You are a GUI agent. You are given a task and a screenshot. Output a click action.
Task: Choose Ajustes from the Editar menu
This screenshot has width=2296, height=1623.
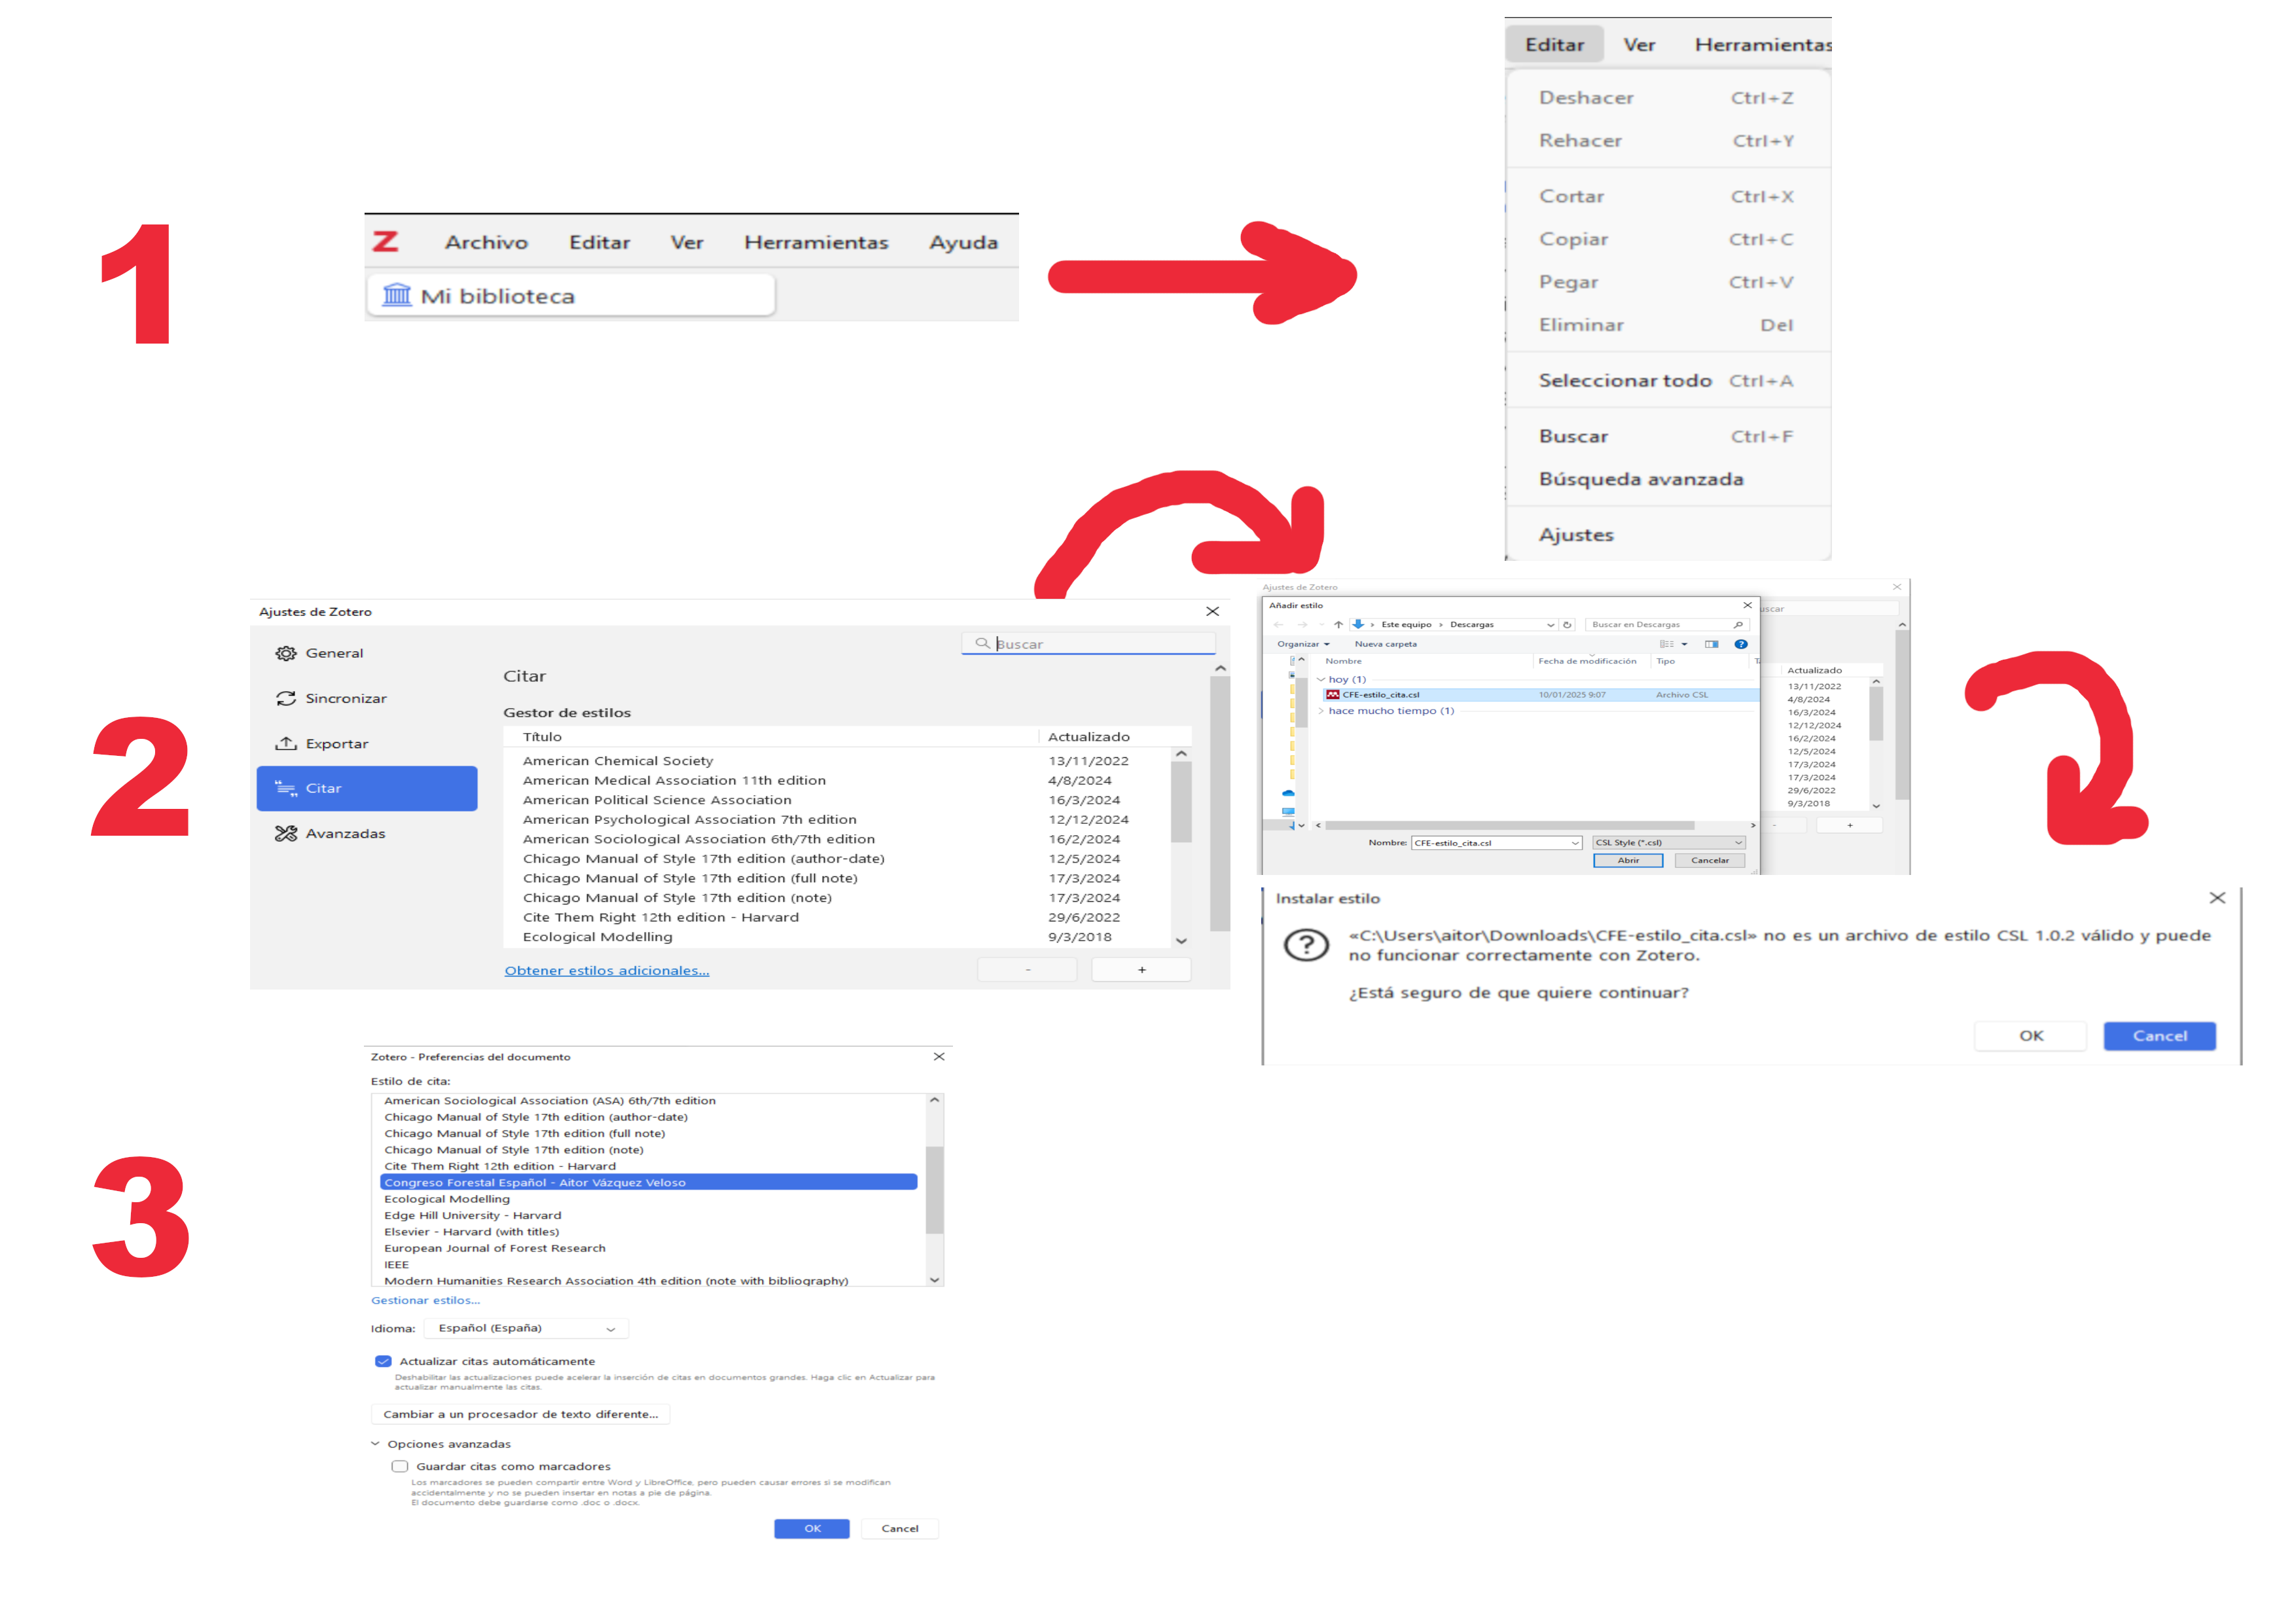(x=1576, y=535)
